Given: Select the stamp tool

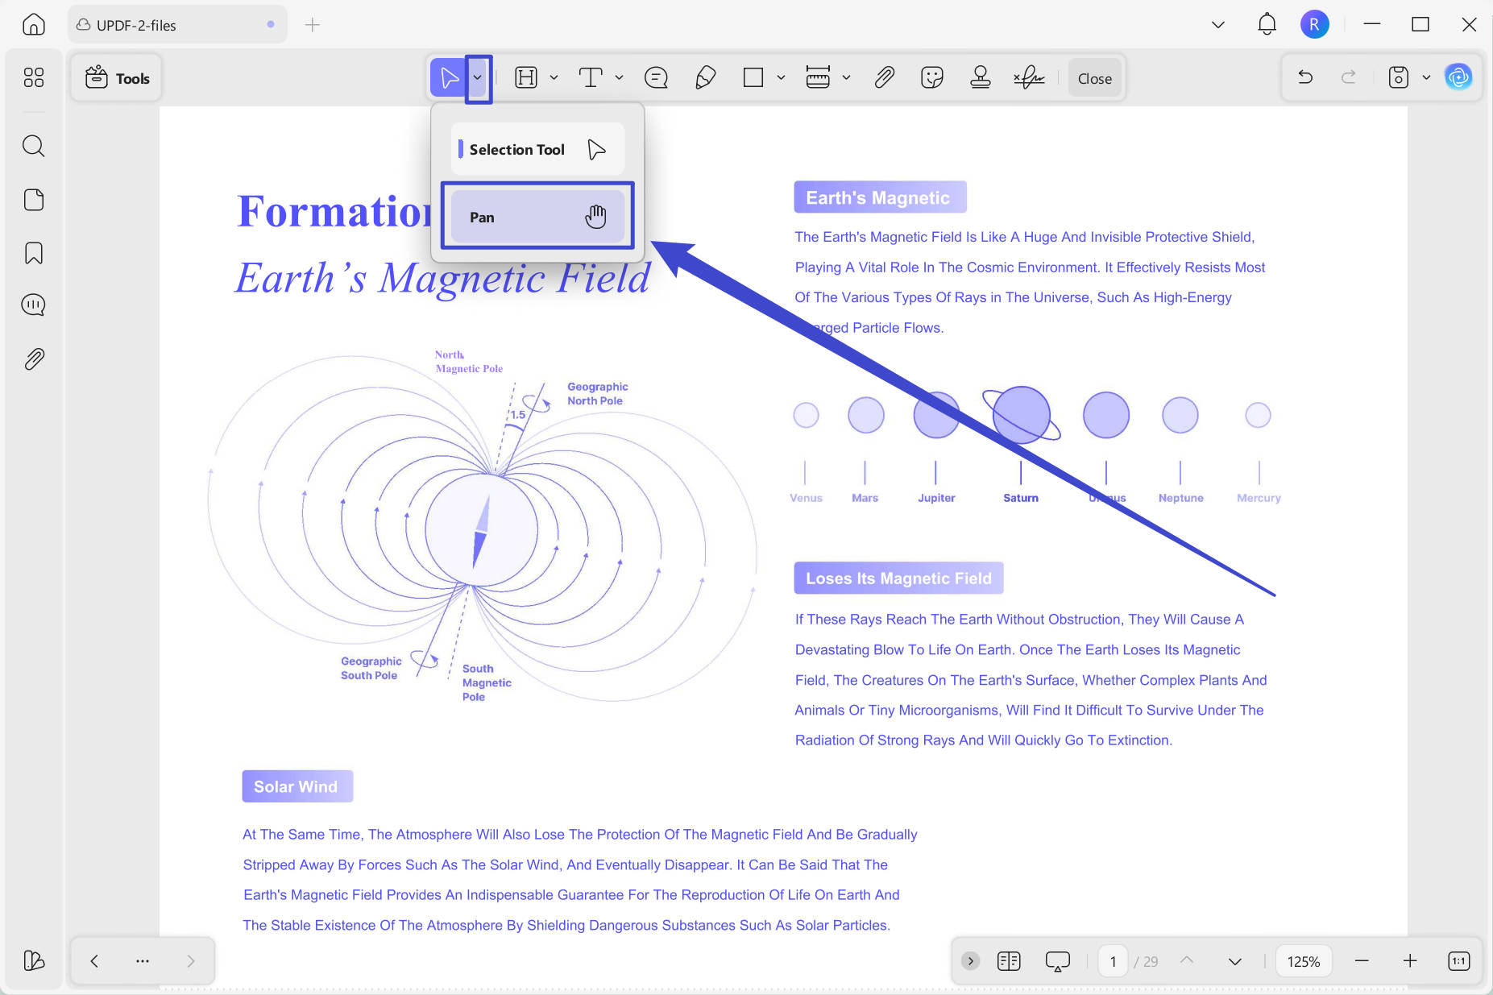Looking at the screenshot, I should tap(981, 78).
